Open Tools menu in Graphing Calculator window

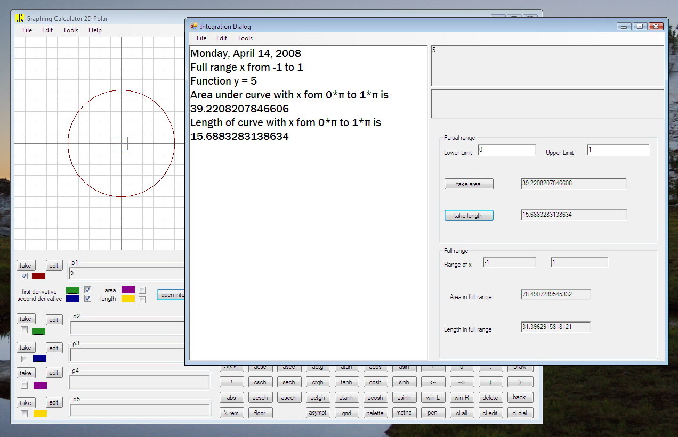tap(71, 30)
